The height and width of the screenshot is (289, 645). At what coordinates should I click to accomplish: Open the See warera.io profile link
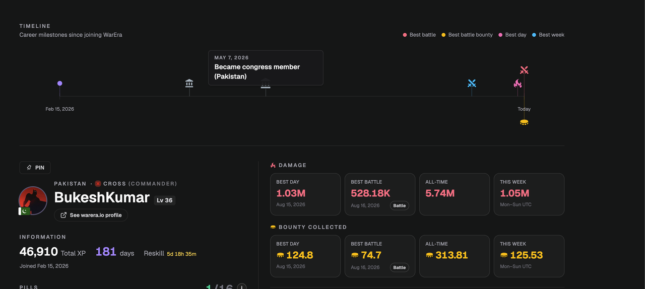(91, 215)
